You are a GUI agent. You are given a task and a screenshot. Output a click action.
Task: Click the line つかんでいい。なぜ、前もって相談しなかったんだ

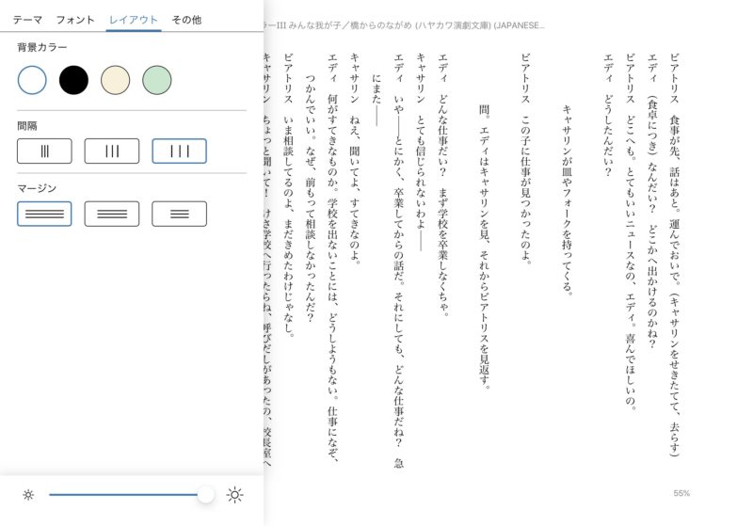click(x=311, y=199)
